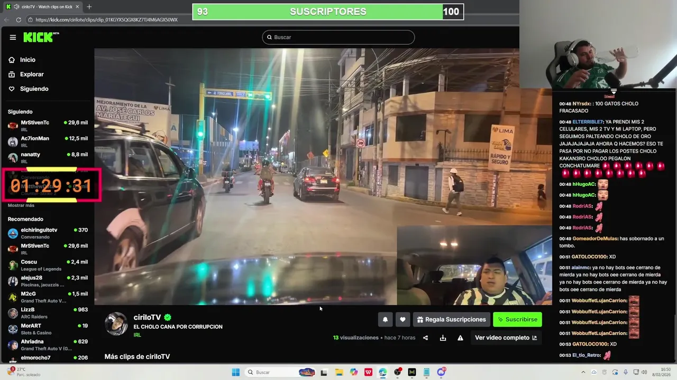Open Task View in taskbar
Viewport: 677px width, 380px height.
coord(324,372)
